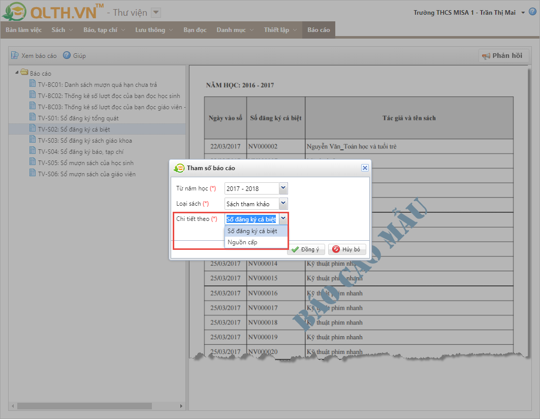Go to Bạn đọc tab
The image size is (540, 419).
(195, 30)
